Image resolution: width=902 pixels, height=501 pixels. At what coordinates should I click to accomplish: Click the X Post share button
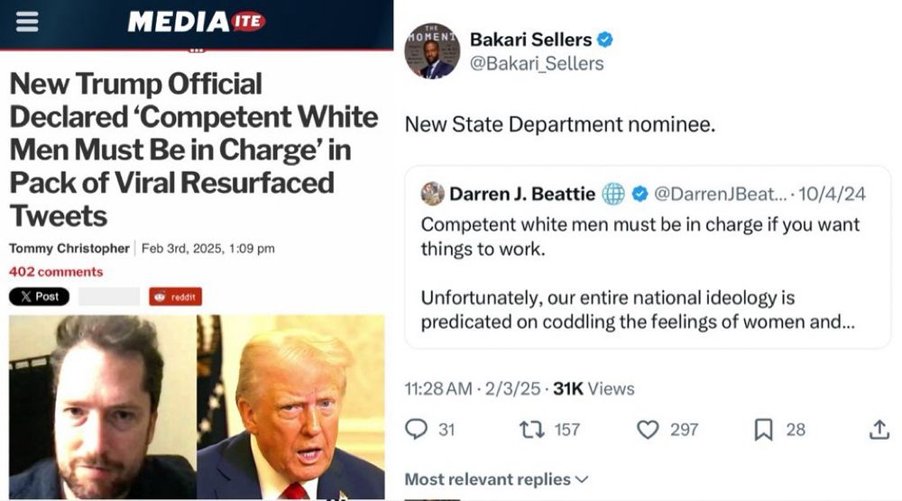click(x=39, y=296)
